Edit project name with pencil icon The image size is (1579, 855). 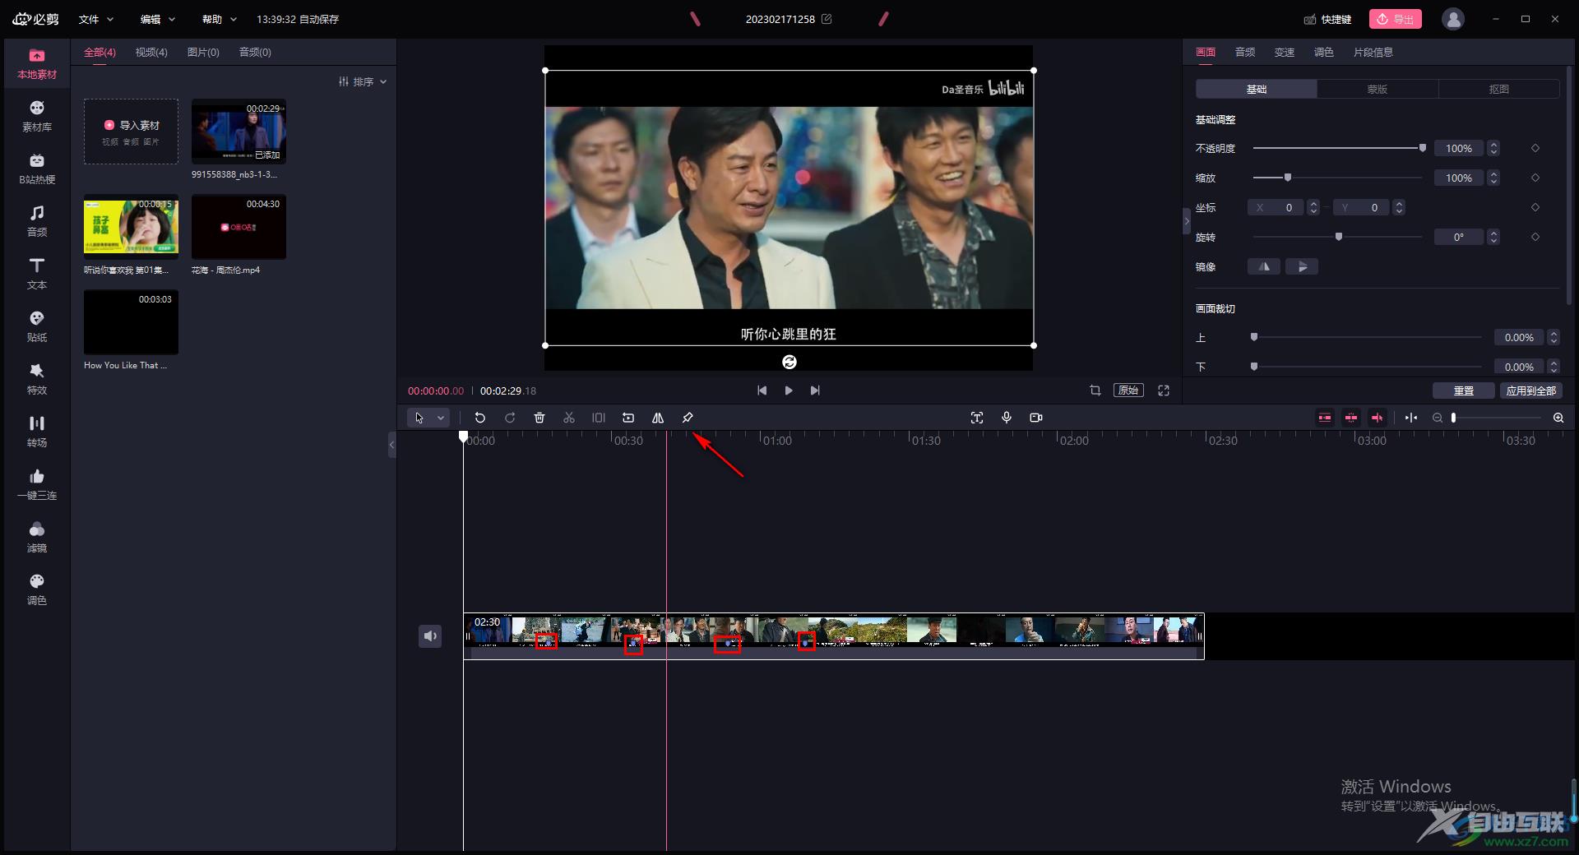(x=827, y=19)
